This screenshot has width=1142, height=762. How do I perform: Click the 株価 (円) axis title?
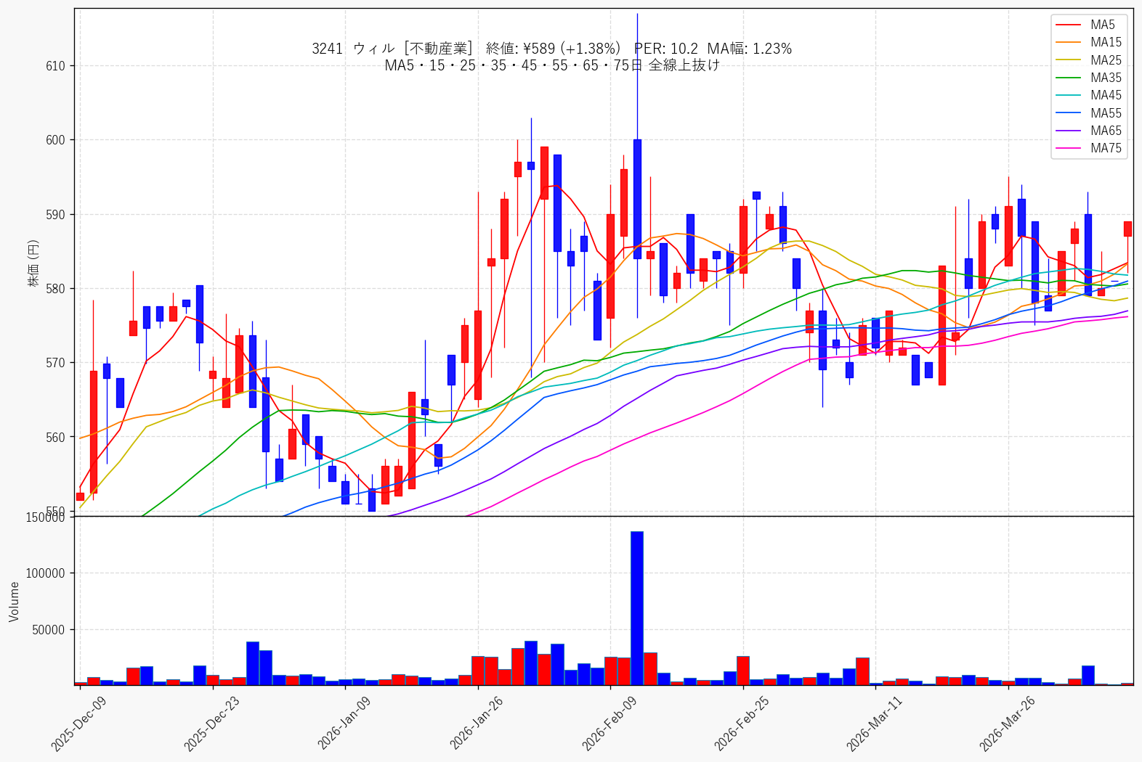[33, 263]
